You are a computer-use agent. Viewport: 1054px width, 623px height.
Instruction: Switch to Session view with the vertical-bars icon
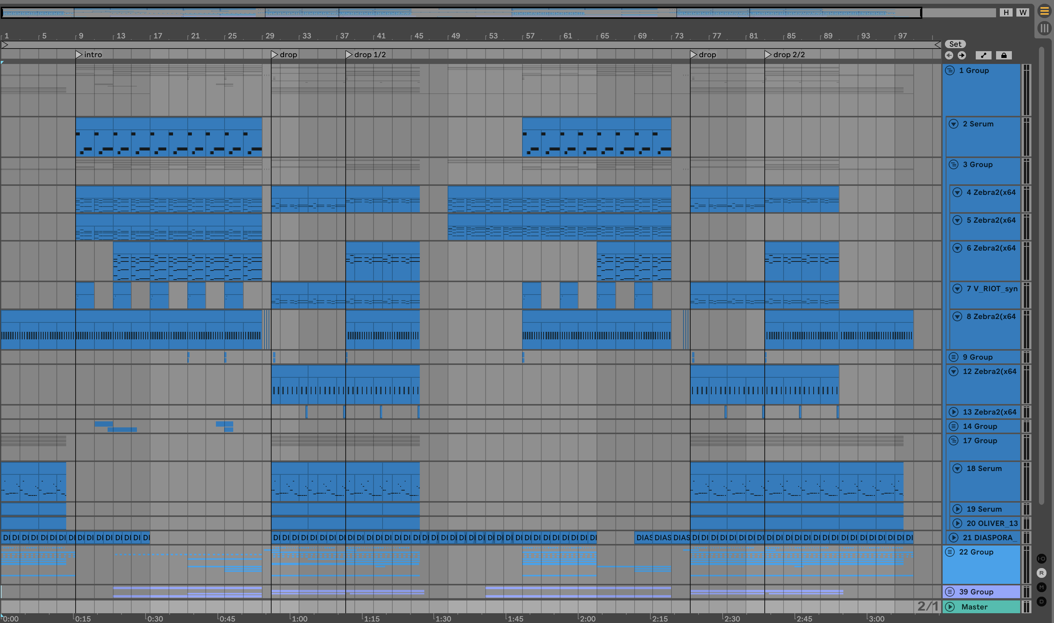[1044, 28]
